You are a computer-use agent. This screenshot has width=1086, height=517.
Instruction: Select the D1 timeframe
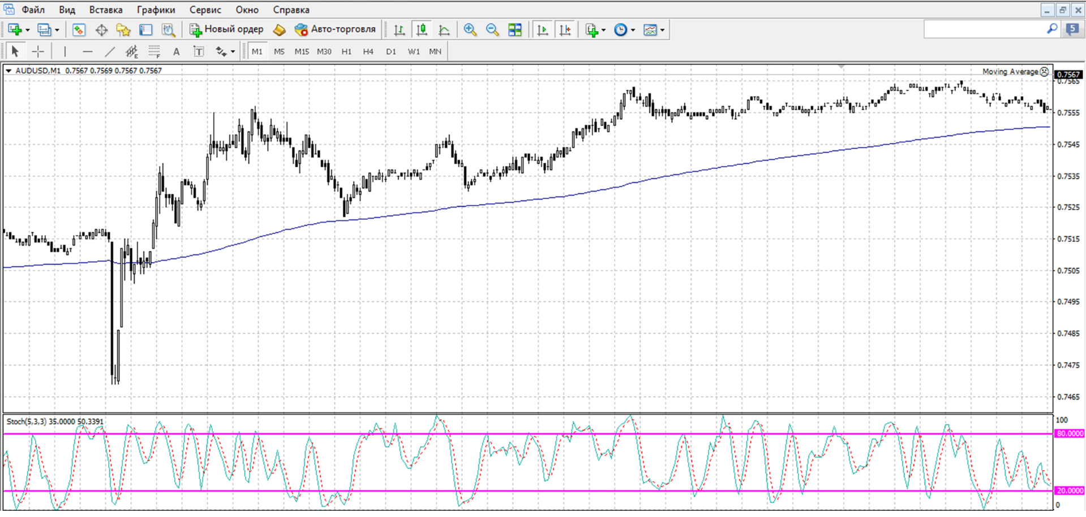[391, 51]
